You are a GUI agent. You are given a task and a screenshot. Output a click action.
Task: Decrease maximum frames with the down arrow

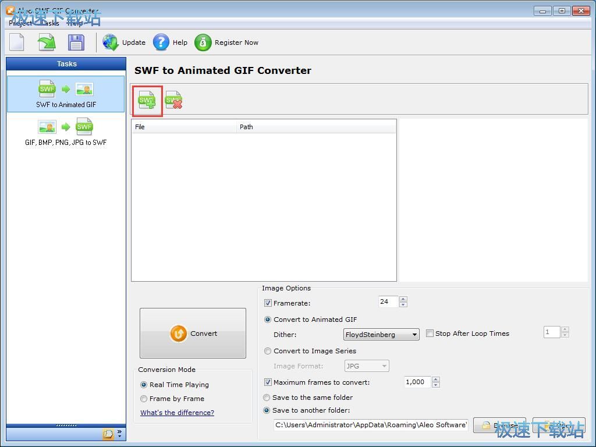436,385
